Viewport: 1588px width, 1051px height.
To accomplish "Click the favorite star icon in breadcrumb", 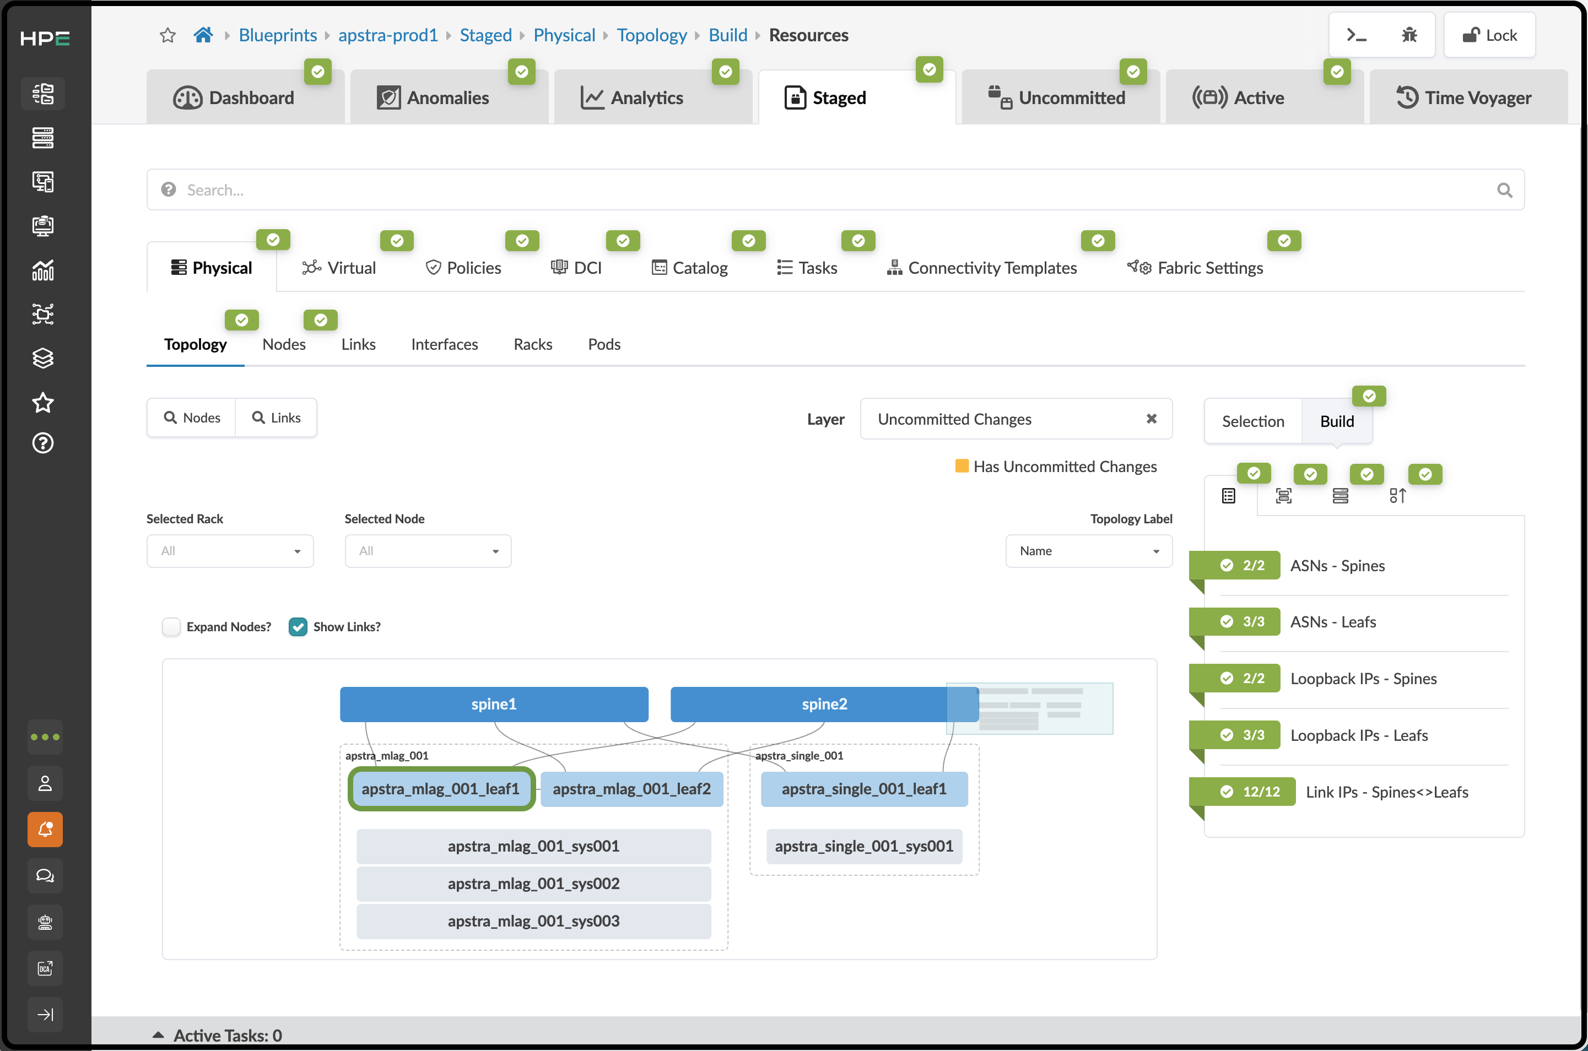I will click(168, 35).
